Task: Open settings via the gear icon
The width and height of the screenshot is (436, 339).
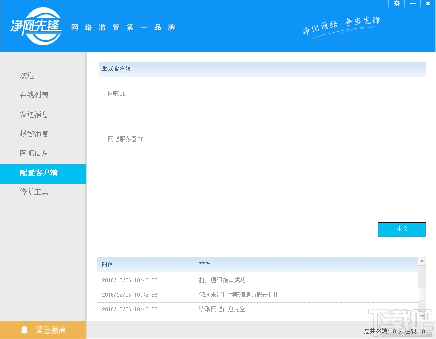Action: (397, 4)
